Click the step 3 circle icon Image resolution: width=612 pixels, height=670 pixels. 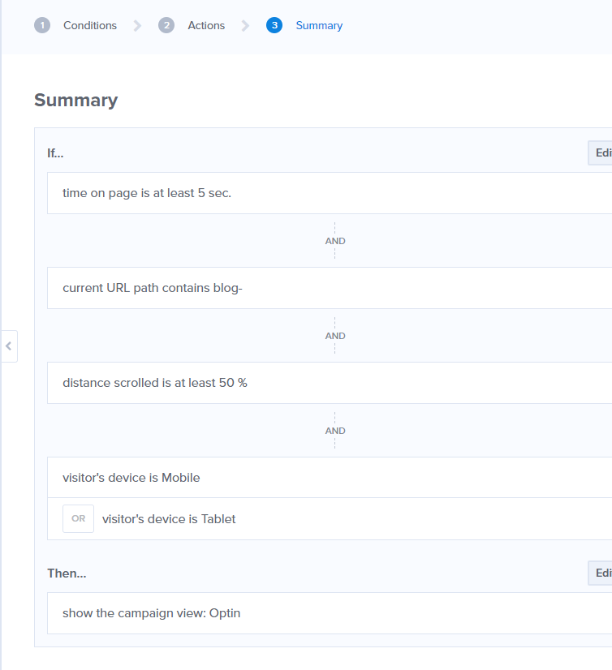274,25
